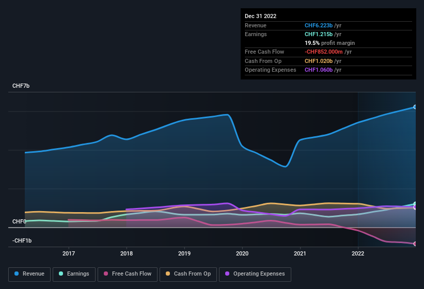Click the CHF0 y-axis label
Viewport: 424px width, 289px height.
[x=19, y=221]
